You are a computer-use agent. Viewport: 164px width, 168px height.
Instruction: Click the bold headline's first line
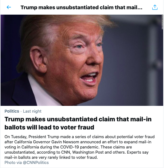click(x=78, y=119)
